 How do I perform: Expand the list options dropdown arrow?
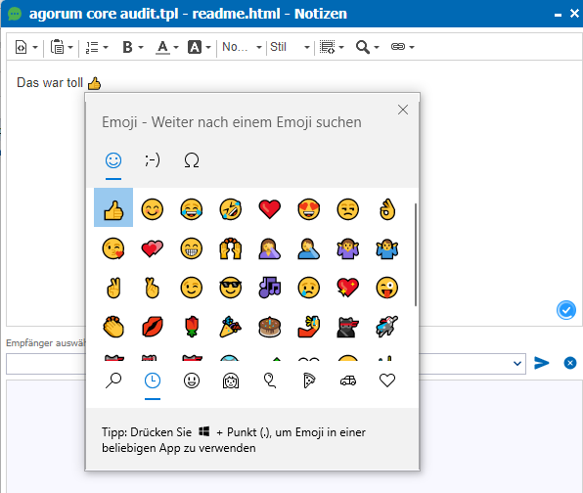tap(106, 47)
